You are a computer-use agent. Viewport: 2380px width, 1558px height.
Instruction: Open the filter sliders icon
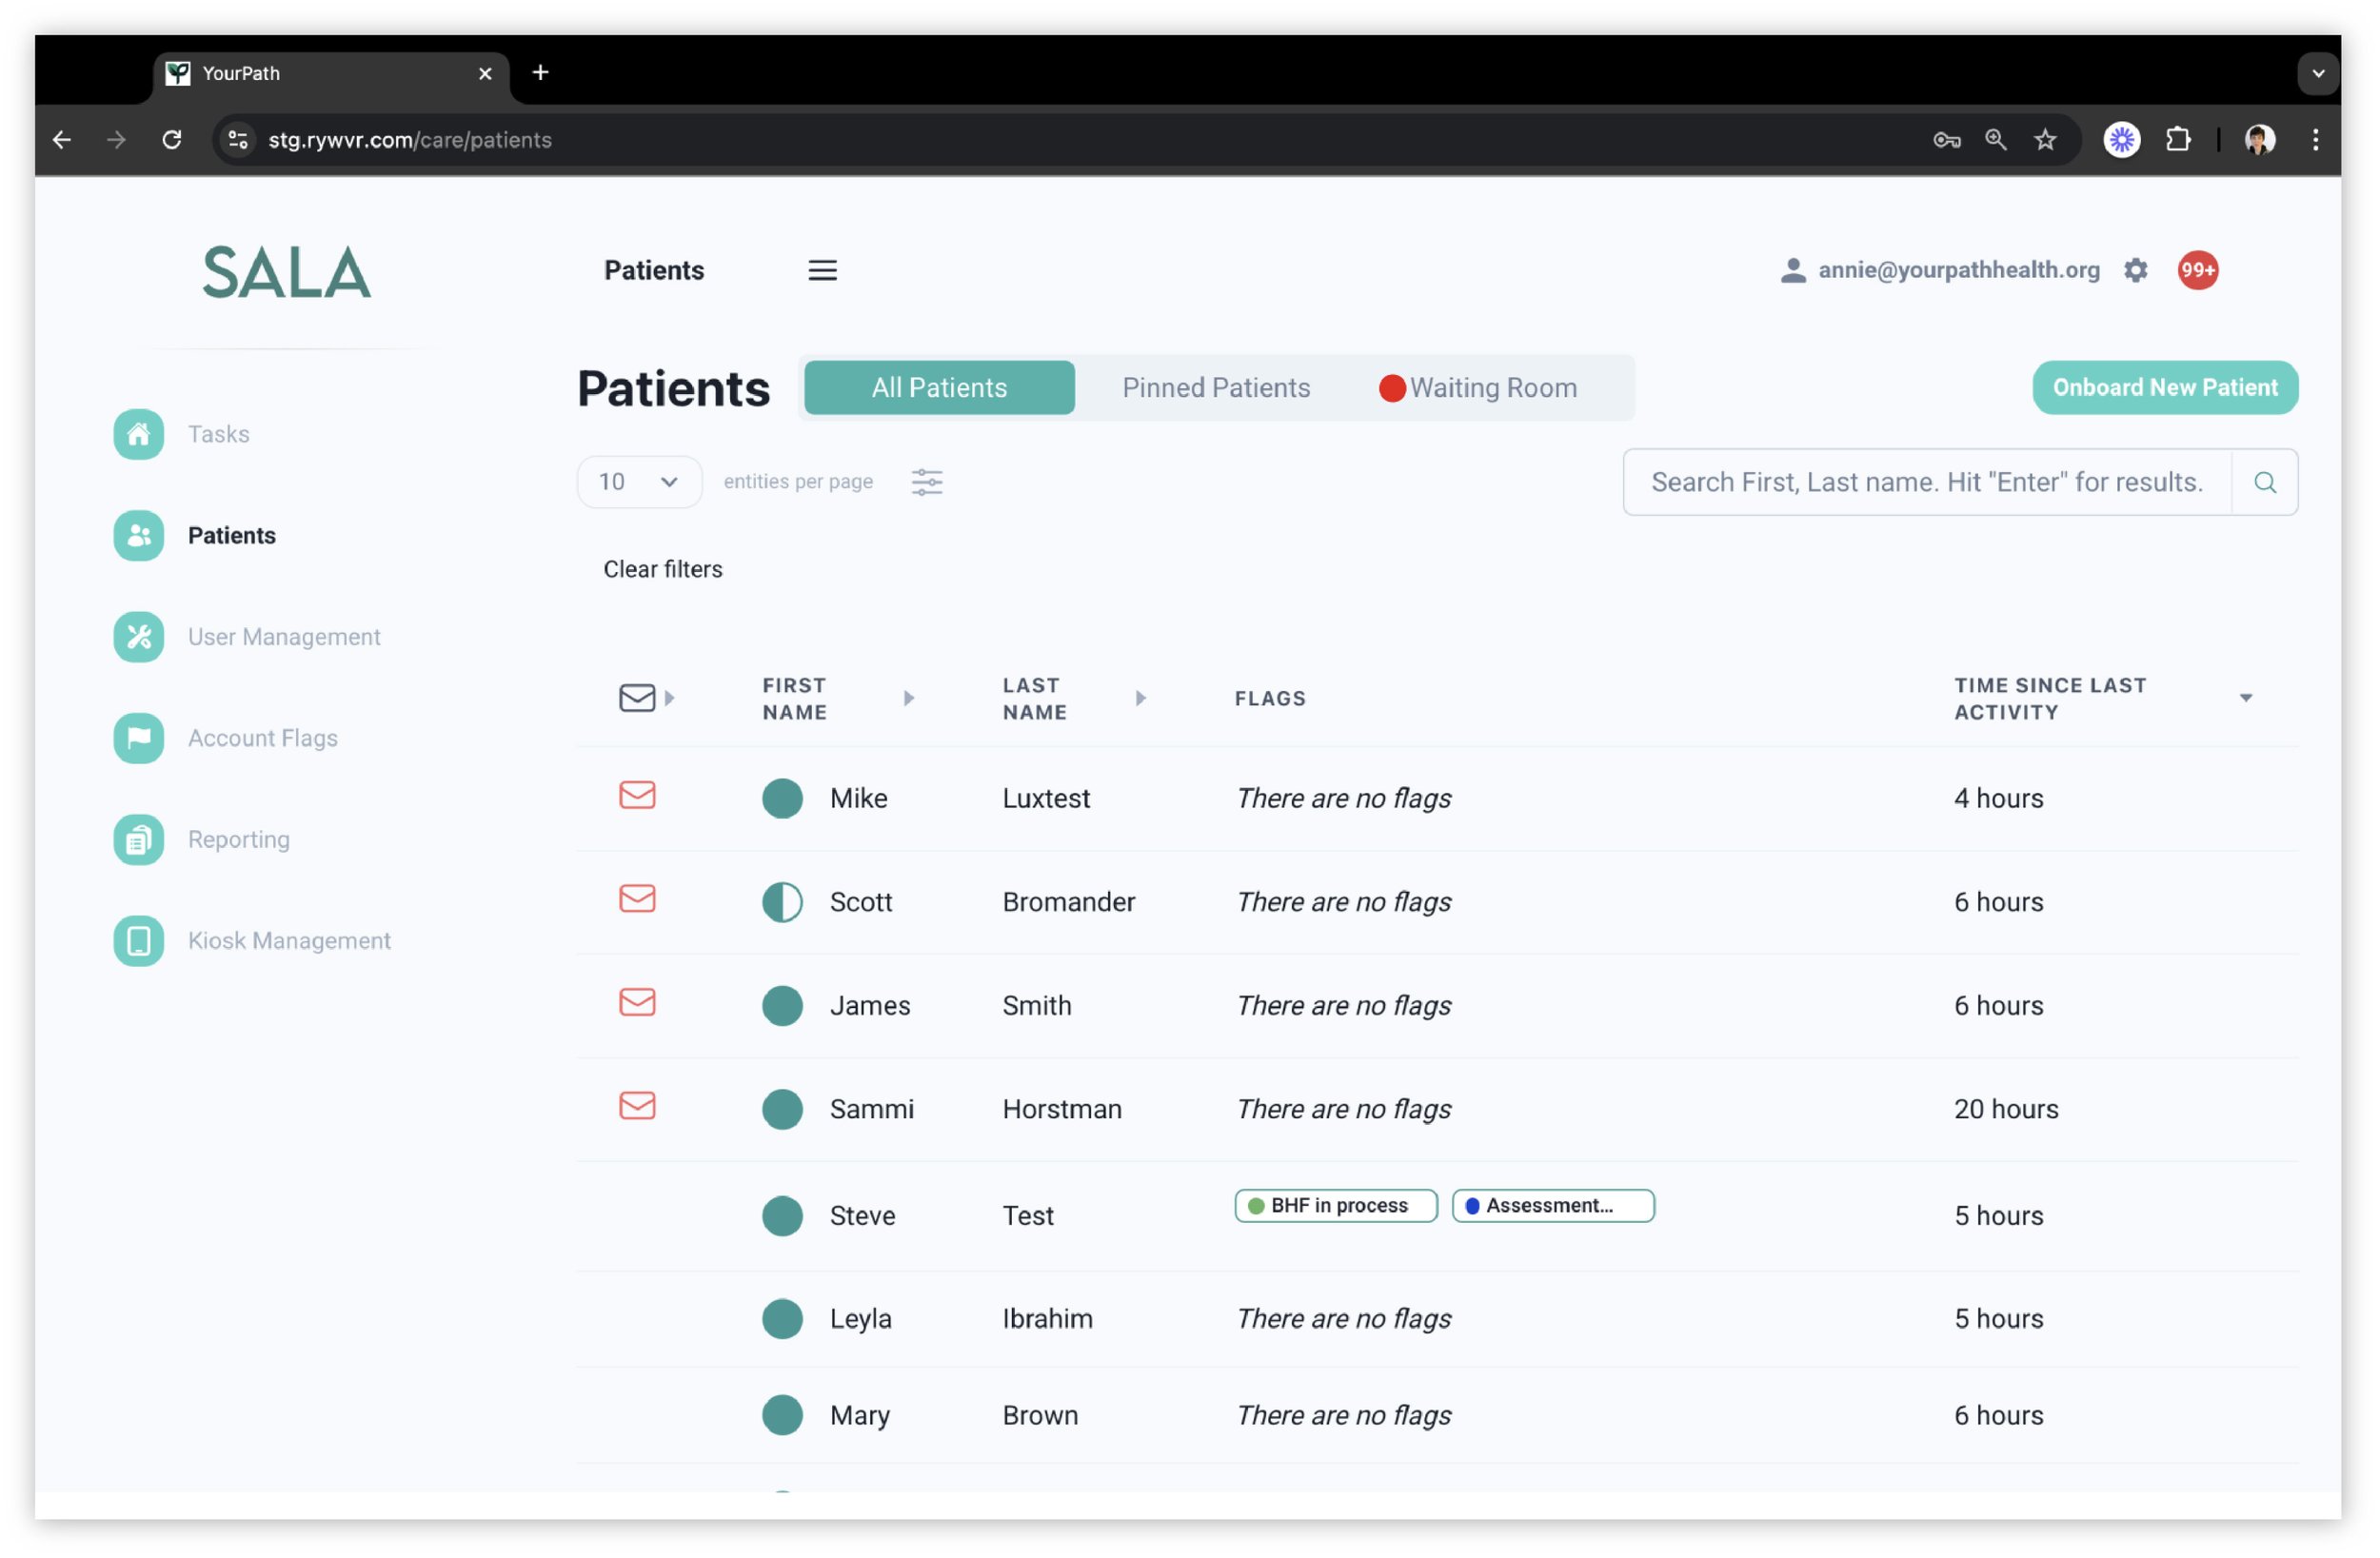coord(926,482)
